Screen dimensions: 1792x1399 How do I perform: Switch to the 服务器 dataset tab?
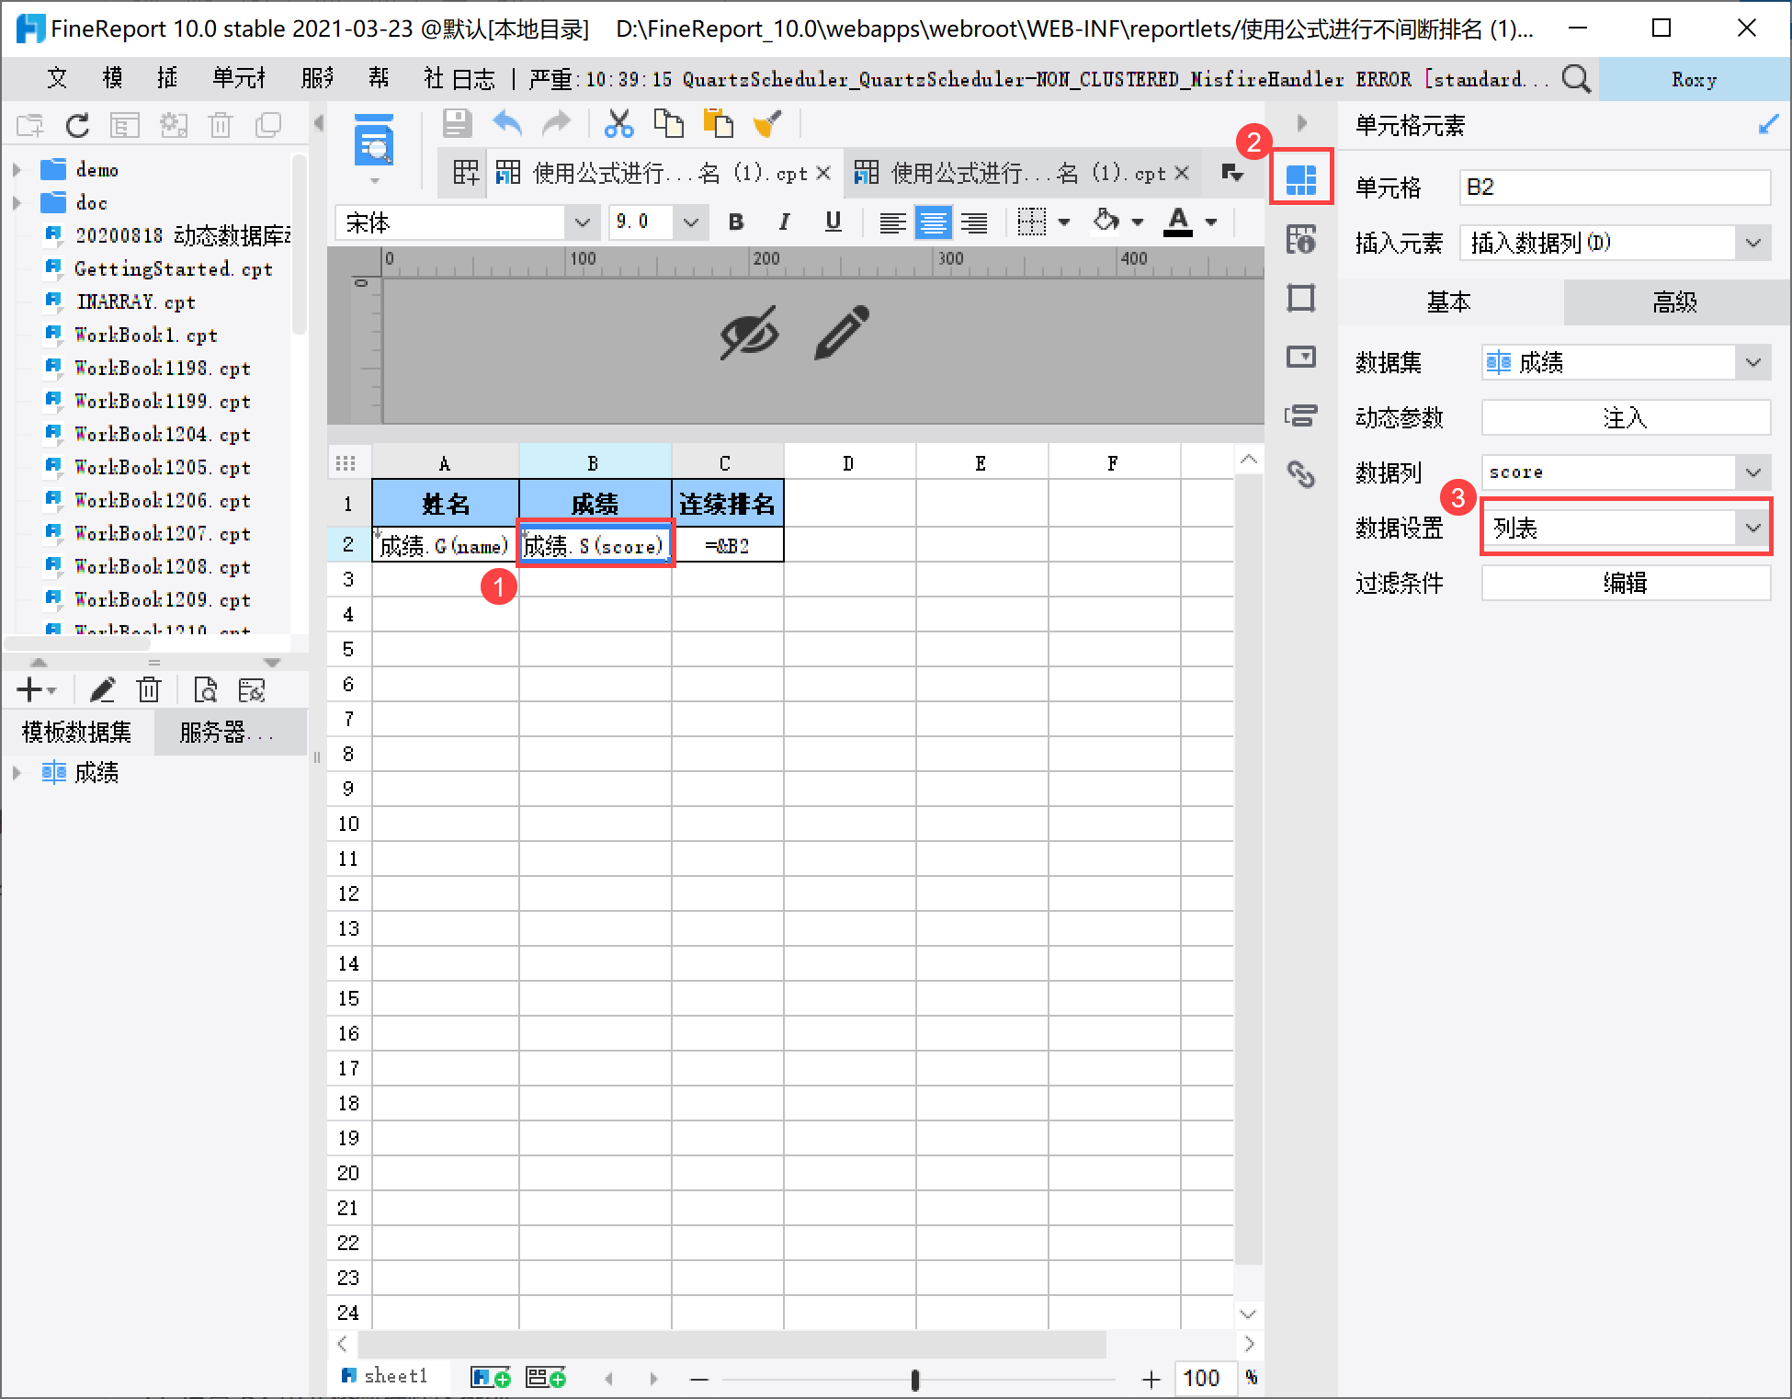point(226,732)
